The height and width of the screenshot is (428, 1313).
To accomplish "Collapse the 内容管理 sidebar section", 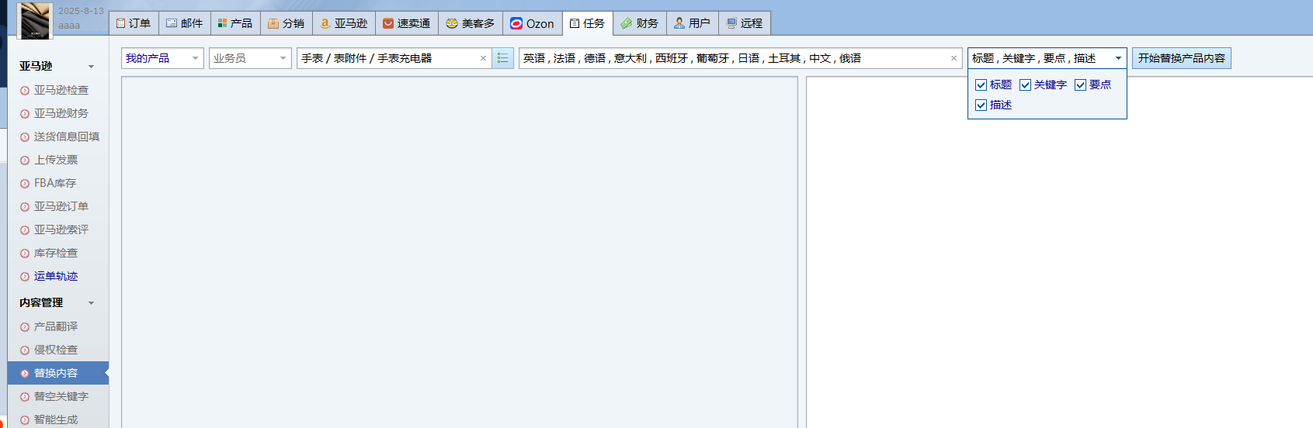I will coord(92,303).
